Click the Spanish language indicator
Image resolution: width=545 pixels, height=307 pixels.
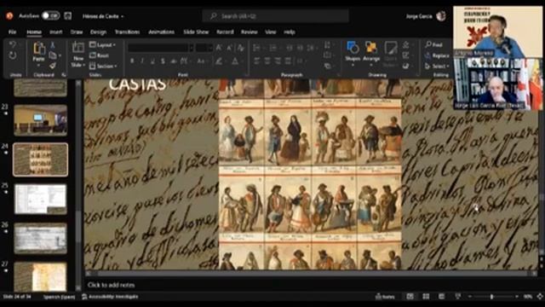[59, 297]
